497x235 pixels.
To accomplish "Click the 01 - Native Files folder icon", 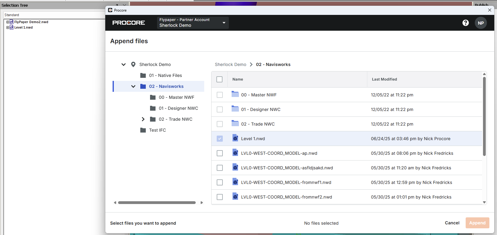I will coord(143,75).
